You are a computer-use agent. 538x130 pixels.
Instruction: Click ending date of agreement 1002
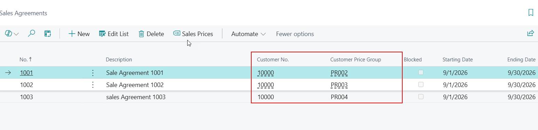tap(521, 85)
